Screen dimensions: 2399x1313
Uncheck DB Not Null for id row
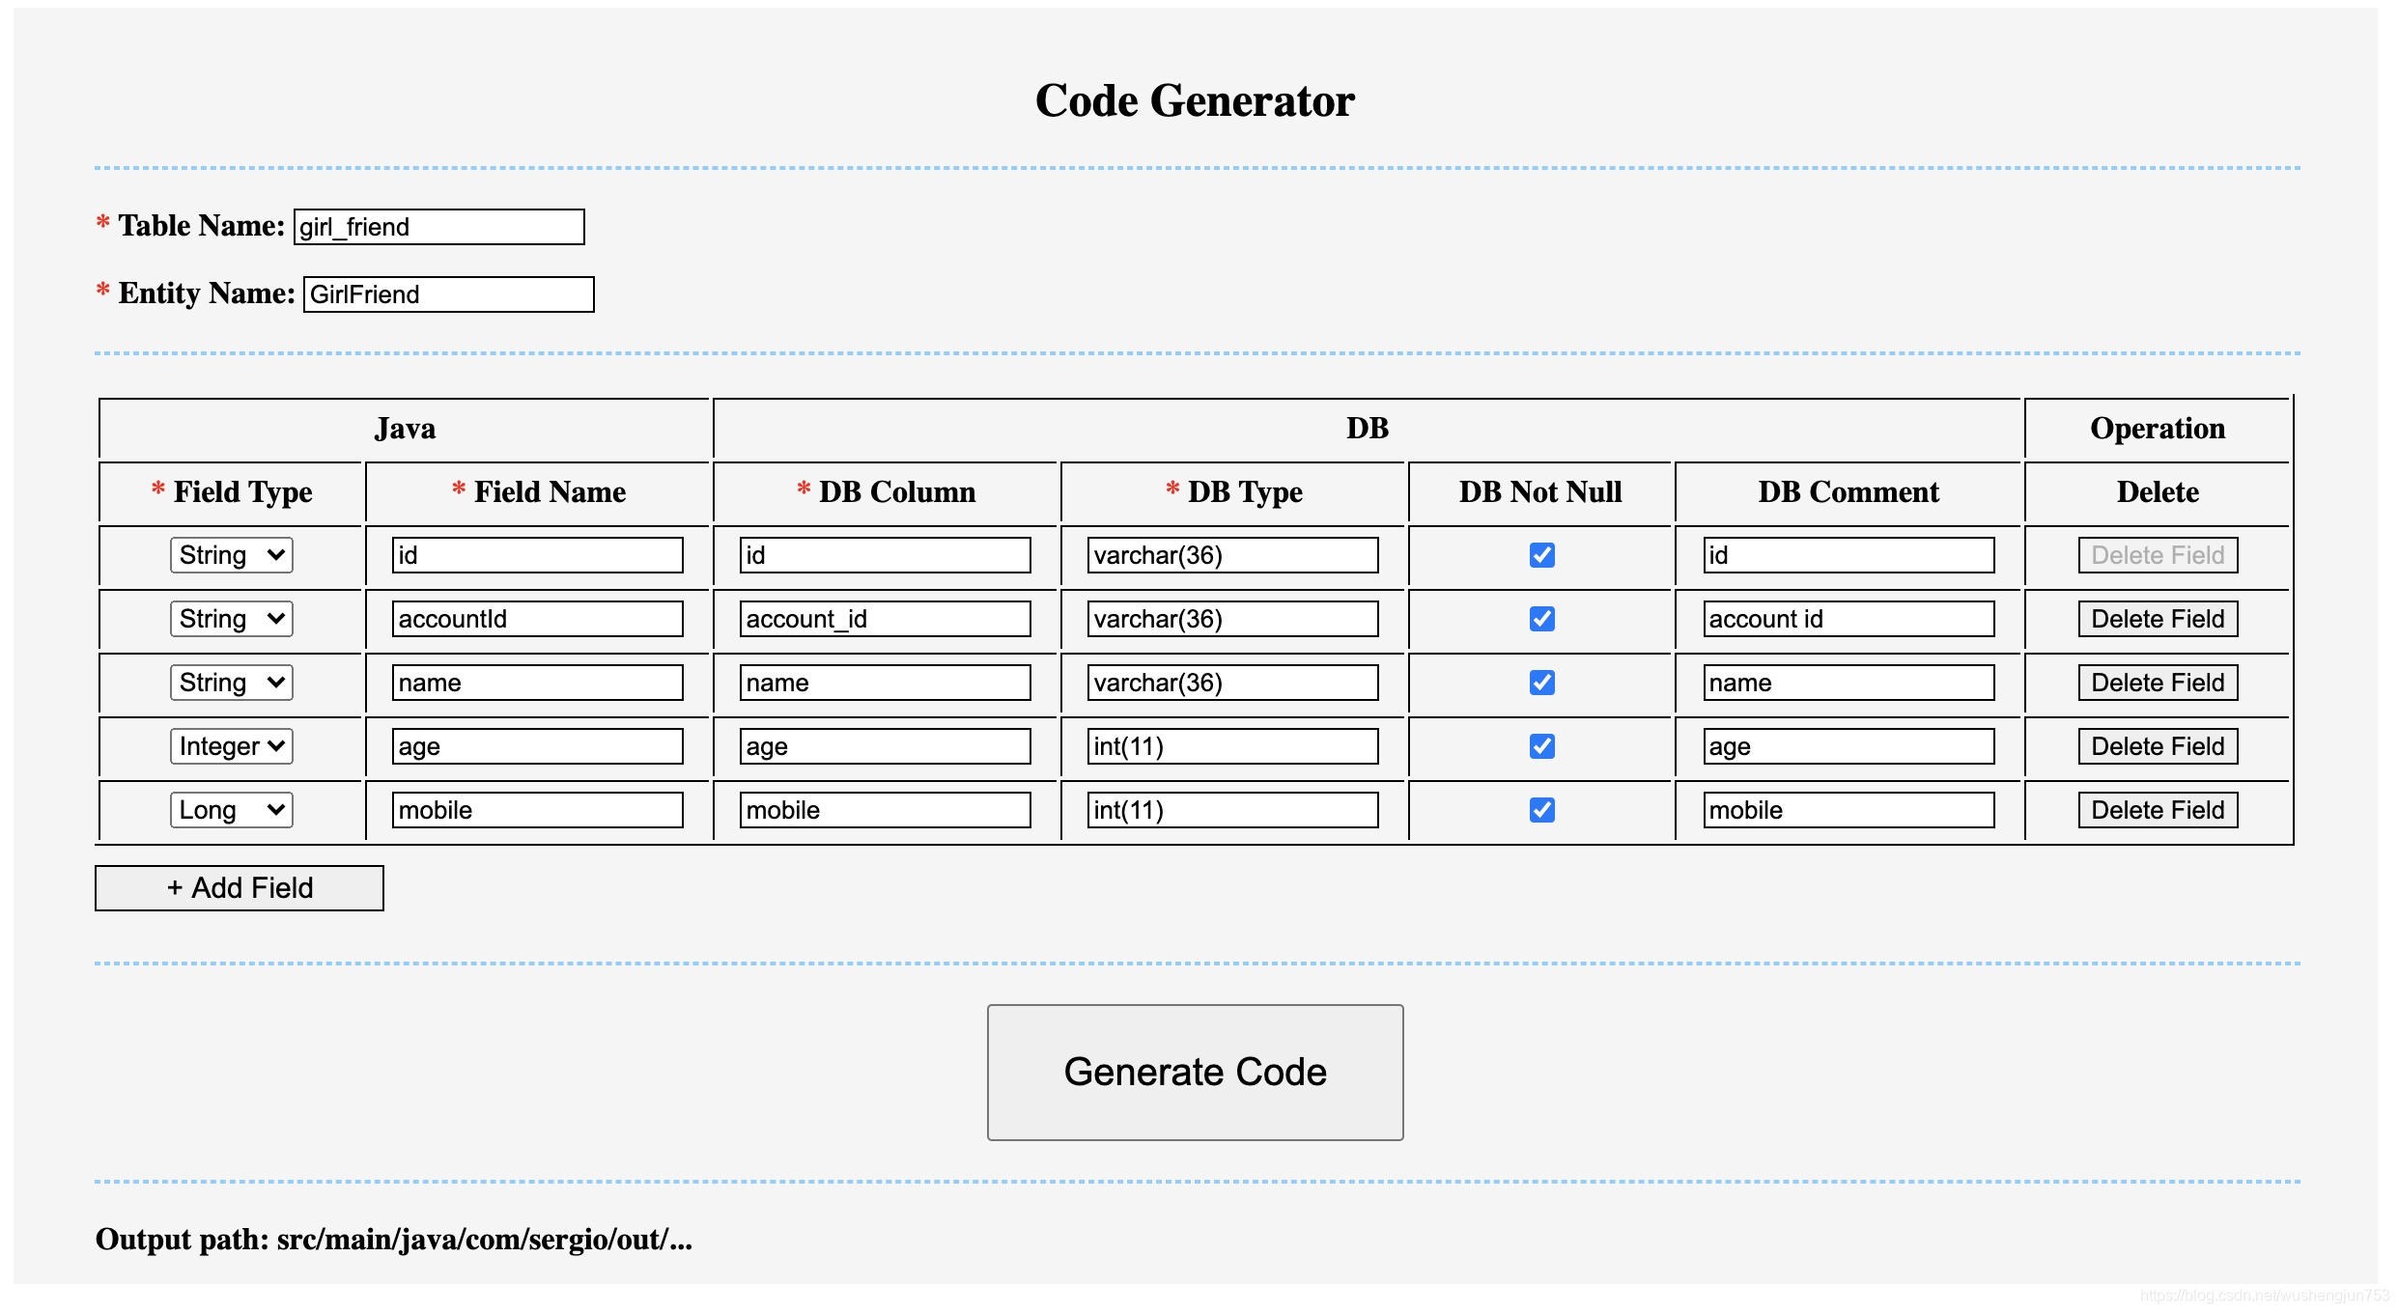click(1541, 555)
